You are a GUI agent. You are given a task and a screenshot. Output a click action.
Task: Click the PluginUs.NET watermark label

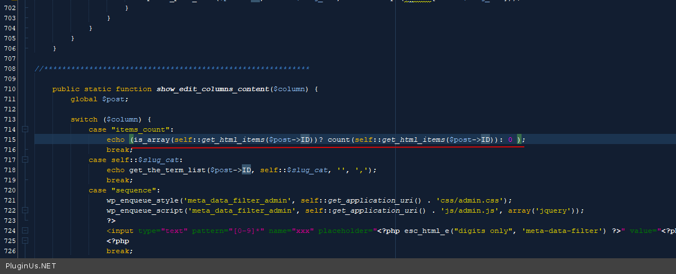point(31,266)
